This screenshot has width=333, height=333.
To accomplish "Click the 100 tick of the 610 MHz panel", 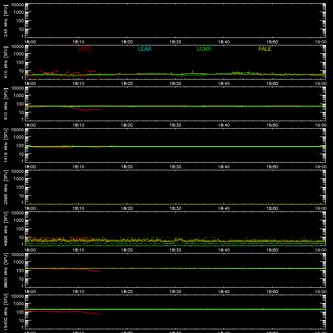I will (20, 104).
